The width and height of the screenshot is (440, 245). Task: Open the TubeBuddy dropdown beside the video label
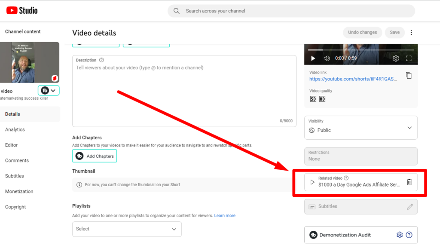[49, 91]
